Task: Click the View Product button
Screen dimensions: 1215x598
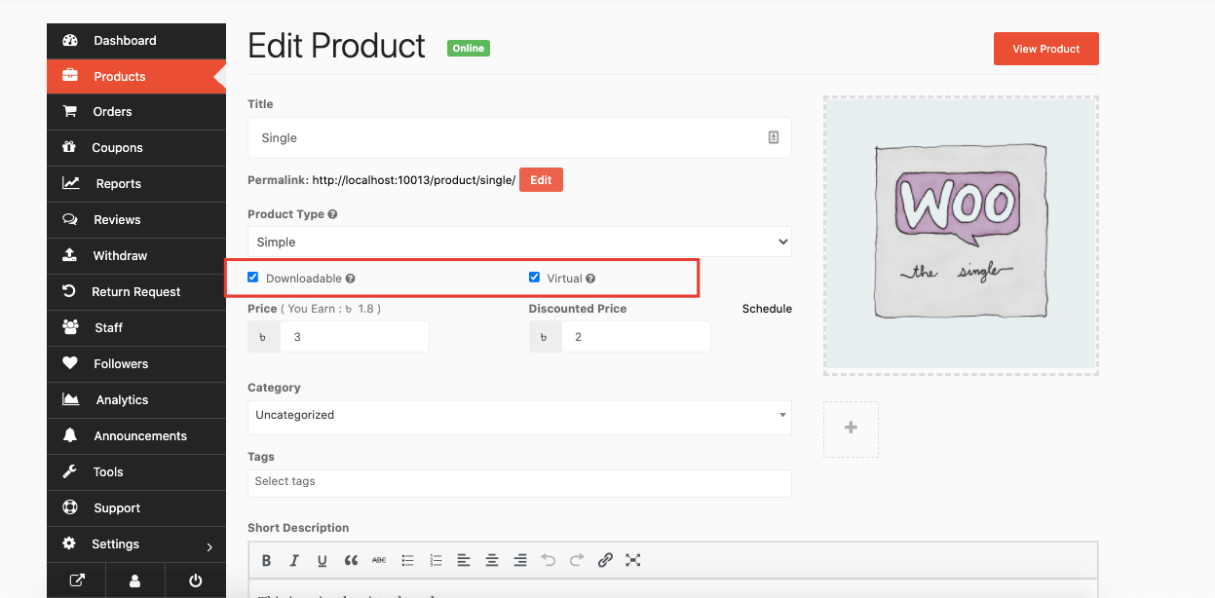Action: (x=1045, y=49)
